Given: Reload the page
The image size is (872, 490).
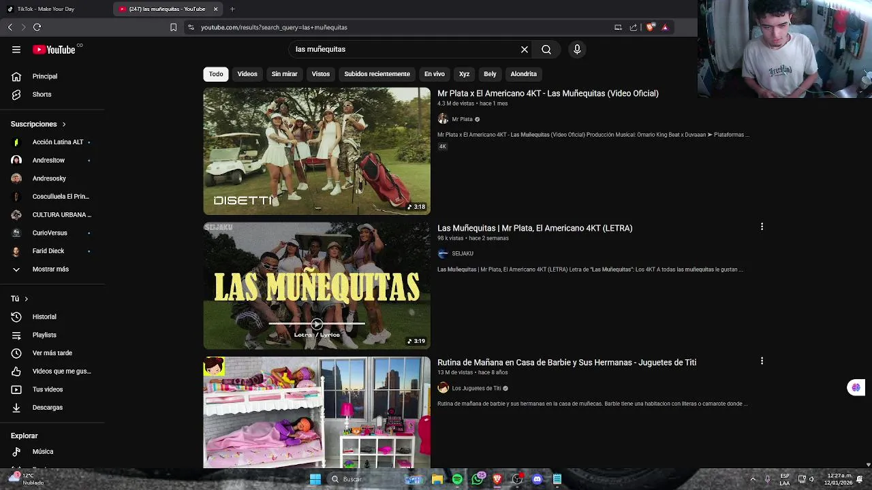Looking at the screenshot, I should point(37,27).
